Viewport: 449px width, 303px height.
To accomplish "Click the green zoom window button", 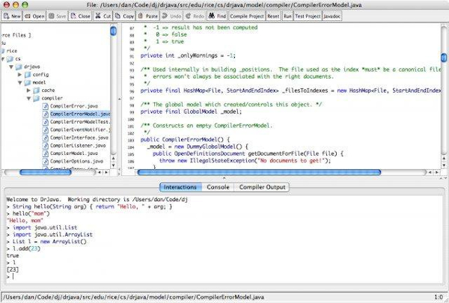I will click(25, 4).
